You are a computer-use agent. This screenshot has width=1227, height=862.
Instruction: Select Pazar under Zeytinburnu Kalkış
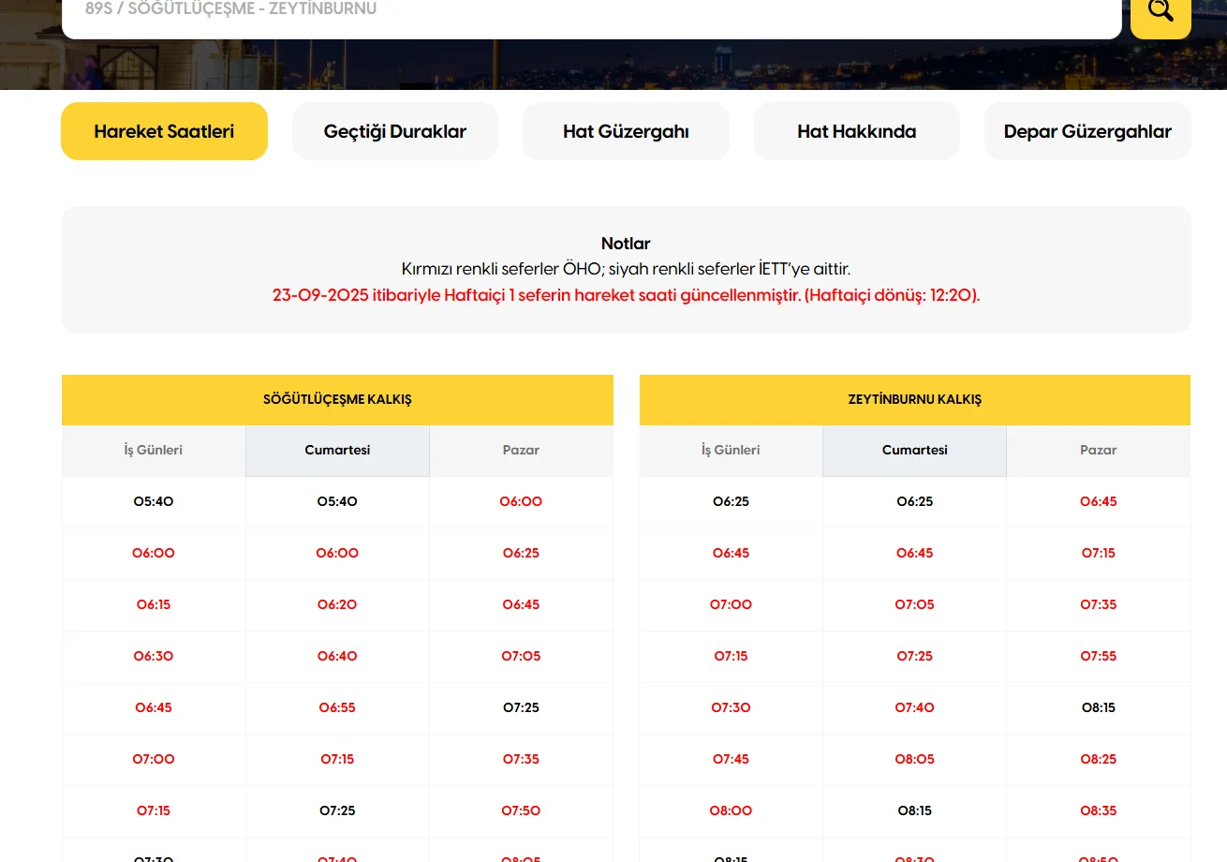click(x=1098, y=451)
